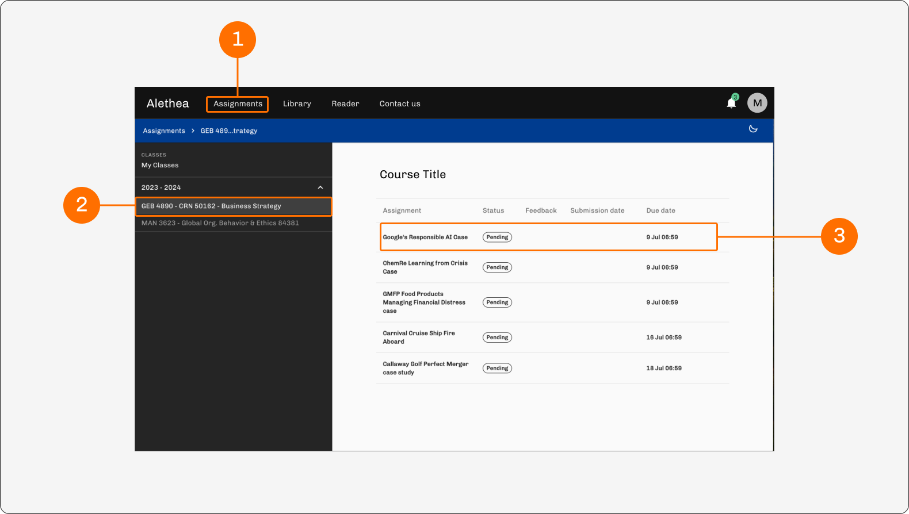909x514 pixels.
Task: Open Google's Responsible AI Case assignment
Action: click(425, 237)
